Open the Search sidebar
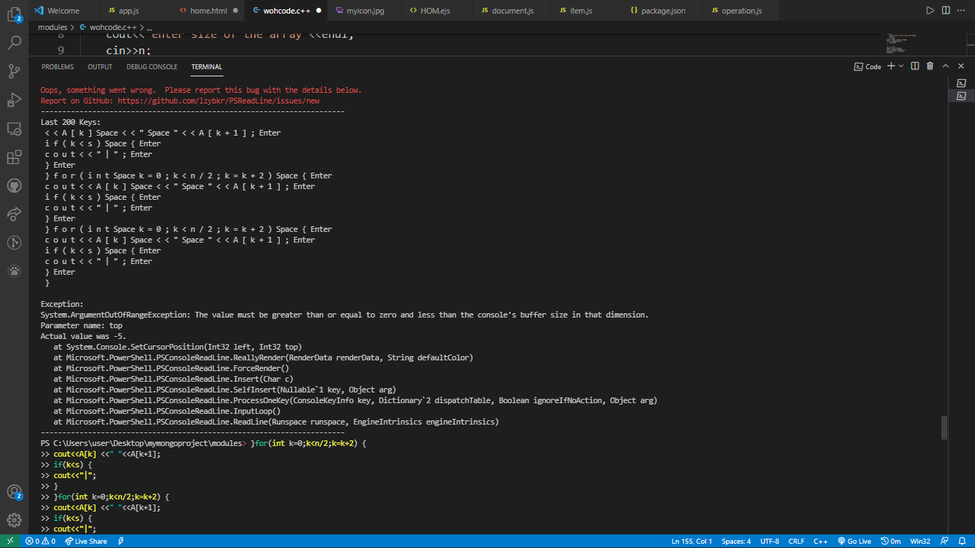975x548 pixels. click(x=14, y=41)
